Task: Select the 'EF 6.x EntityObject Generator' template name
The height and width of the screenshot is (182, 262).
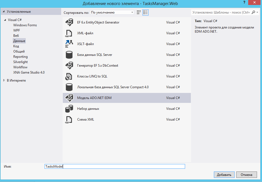Action: click(98, 22)
